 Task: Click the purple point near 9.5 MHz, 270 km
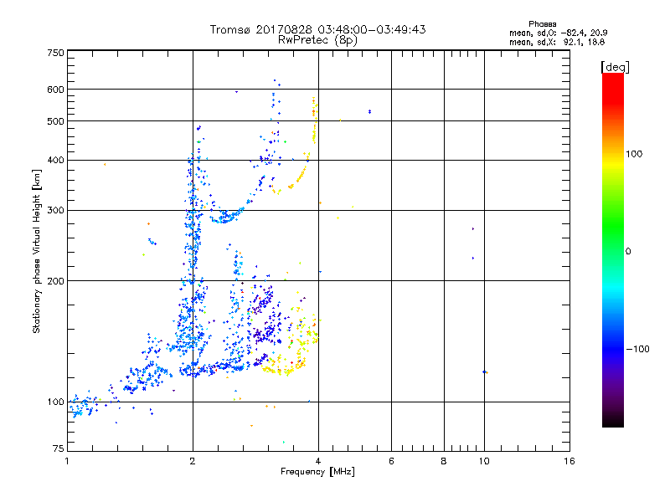pos(473,228)
